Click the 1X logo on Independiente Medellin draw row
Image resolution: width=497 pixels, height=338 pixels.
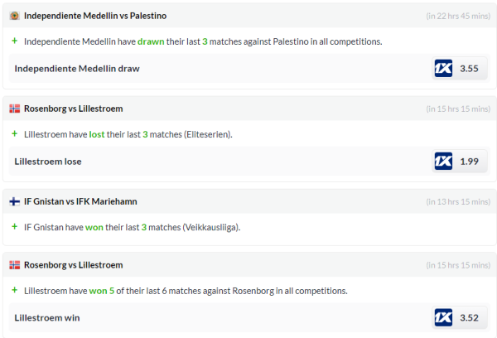coord(443,69)
